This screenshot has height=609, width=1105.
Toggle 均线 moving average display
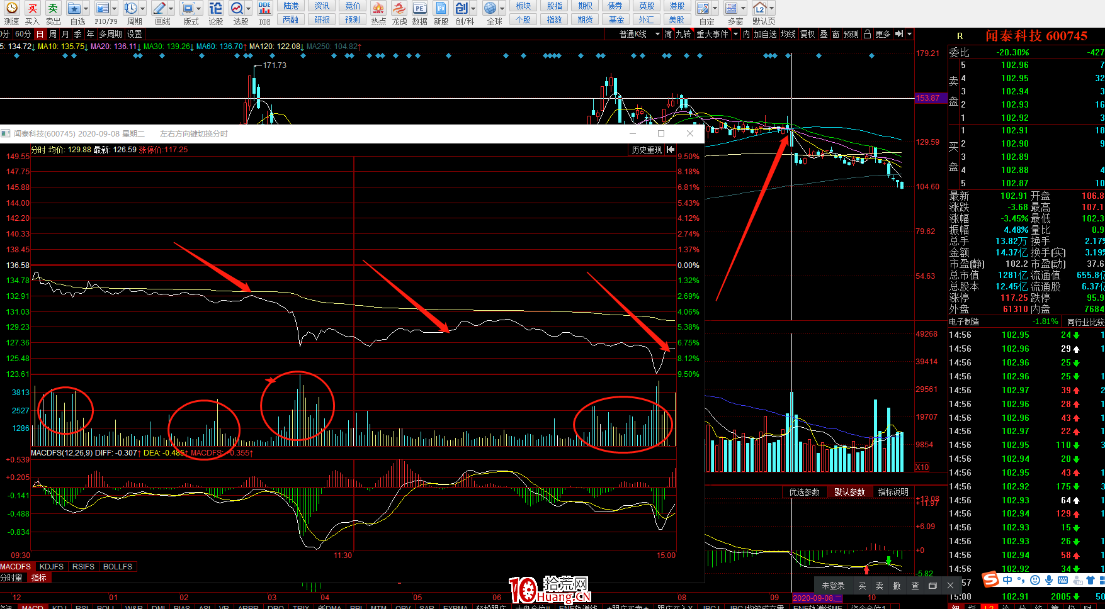(788, 34)
